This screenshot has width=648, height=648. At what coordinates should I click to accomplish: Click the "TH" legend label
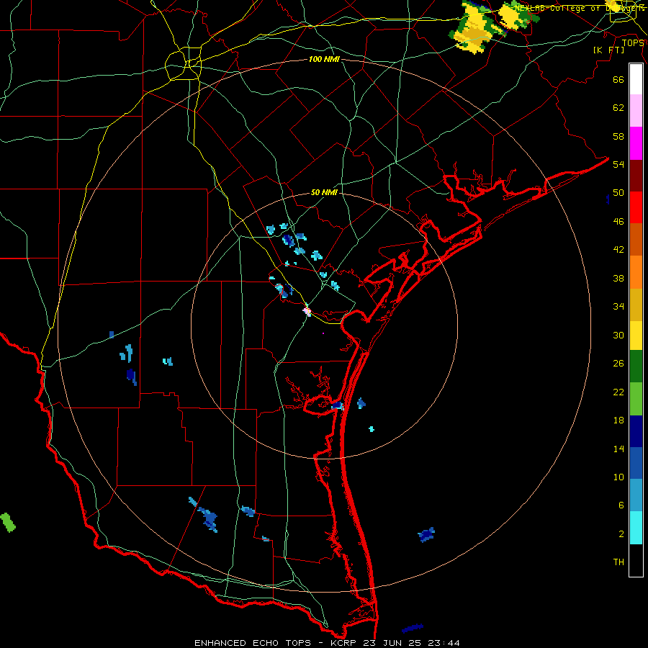pos(618,562)
